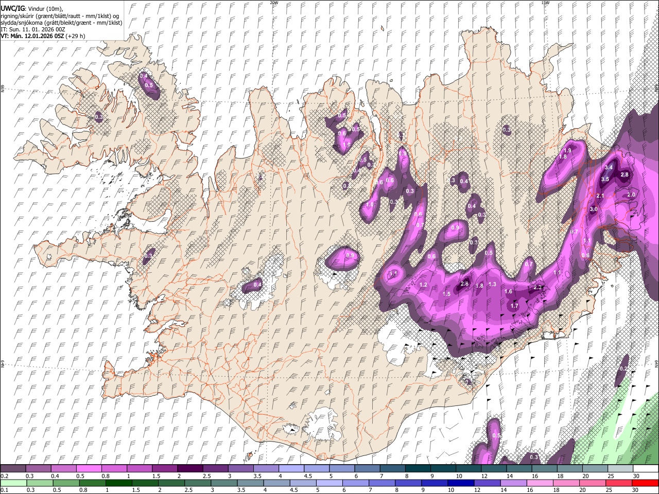Image resolution: width=659 pixels, height=494 pixels.
Task: Click the UWC/IG title text
Action: coord(12,9)
